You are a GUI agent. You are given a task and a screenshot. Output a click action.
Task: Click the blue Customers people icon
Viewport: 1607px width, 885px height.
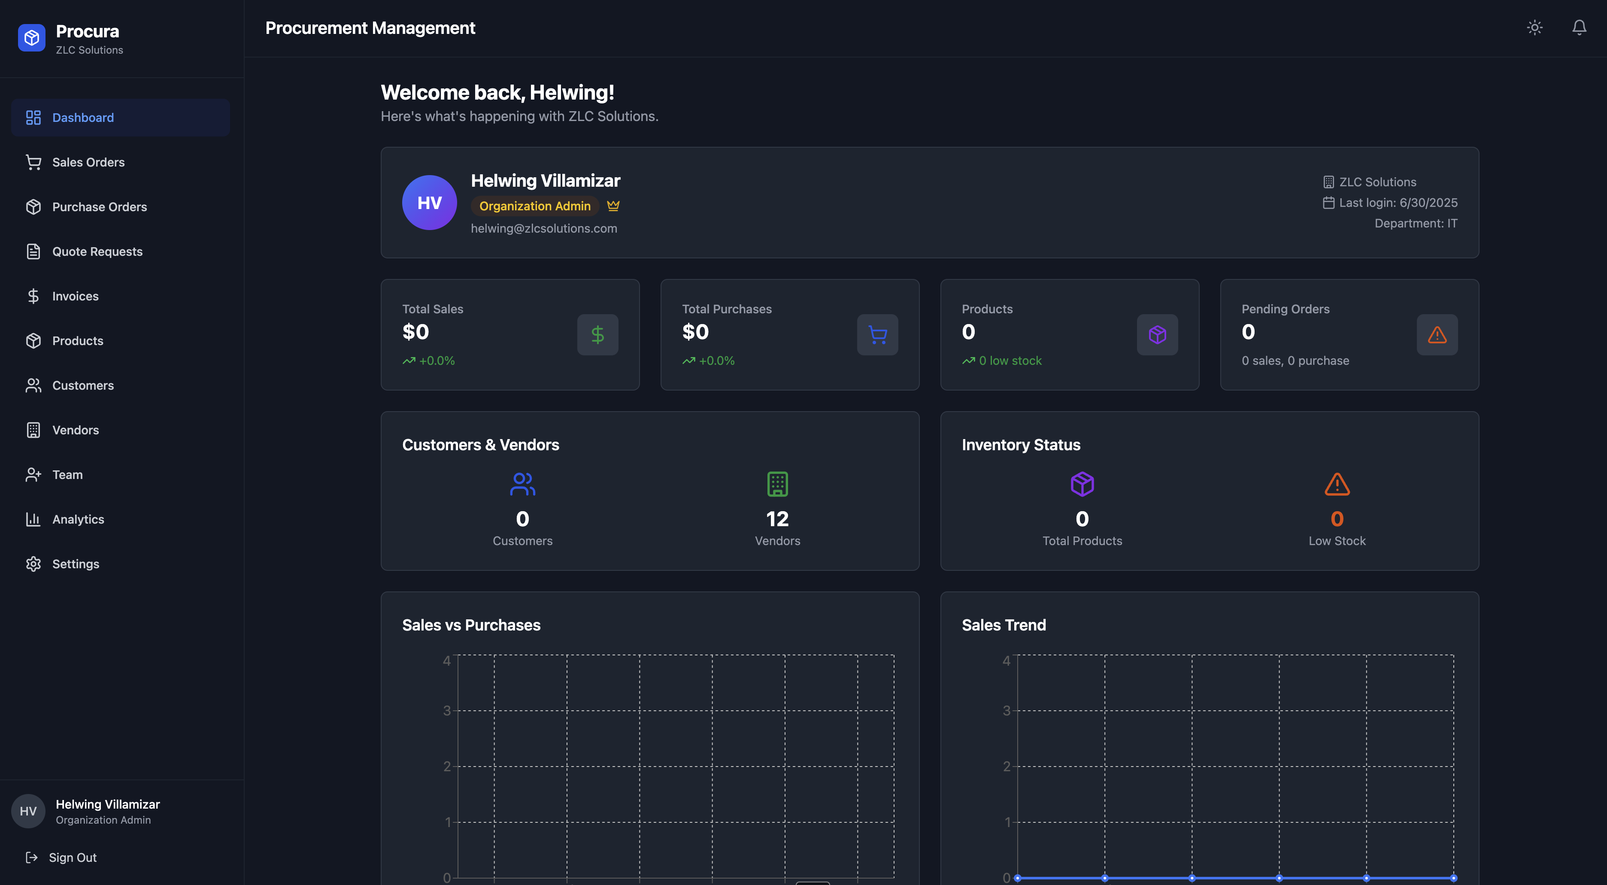point(522,484)
